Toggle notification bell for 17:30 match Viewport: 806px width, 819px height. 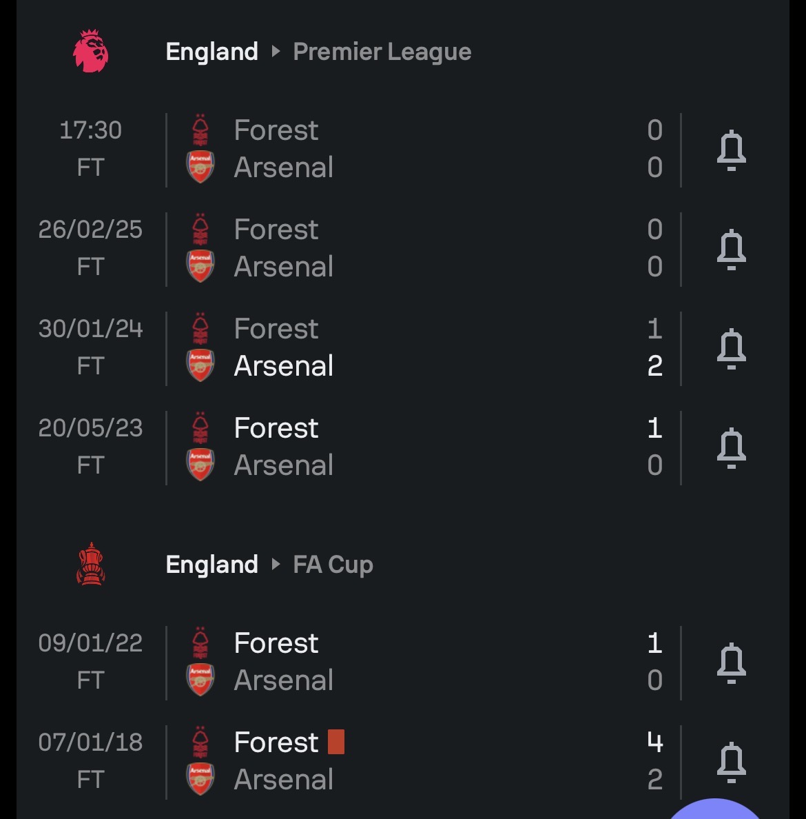731,150
